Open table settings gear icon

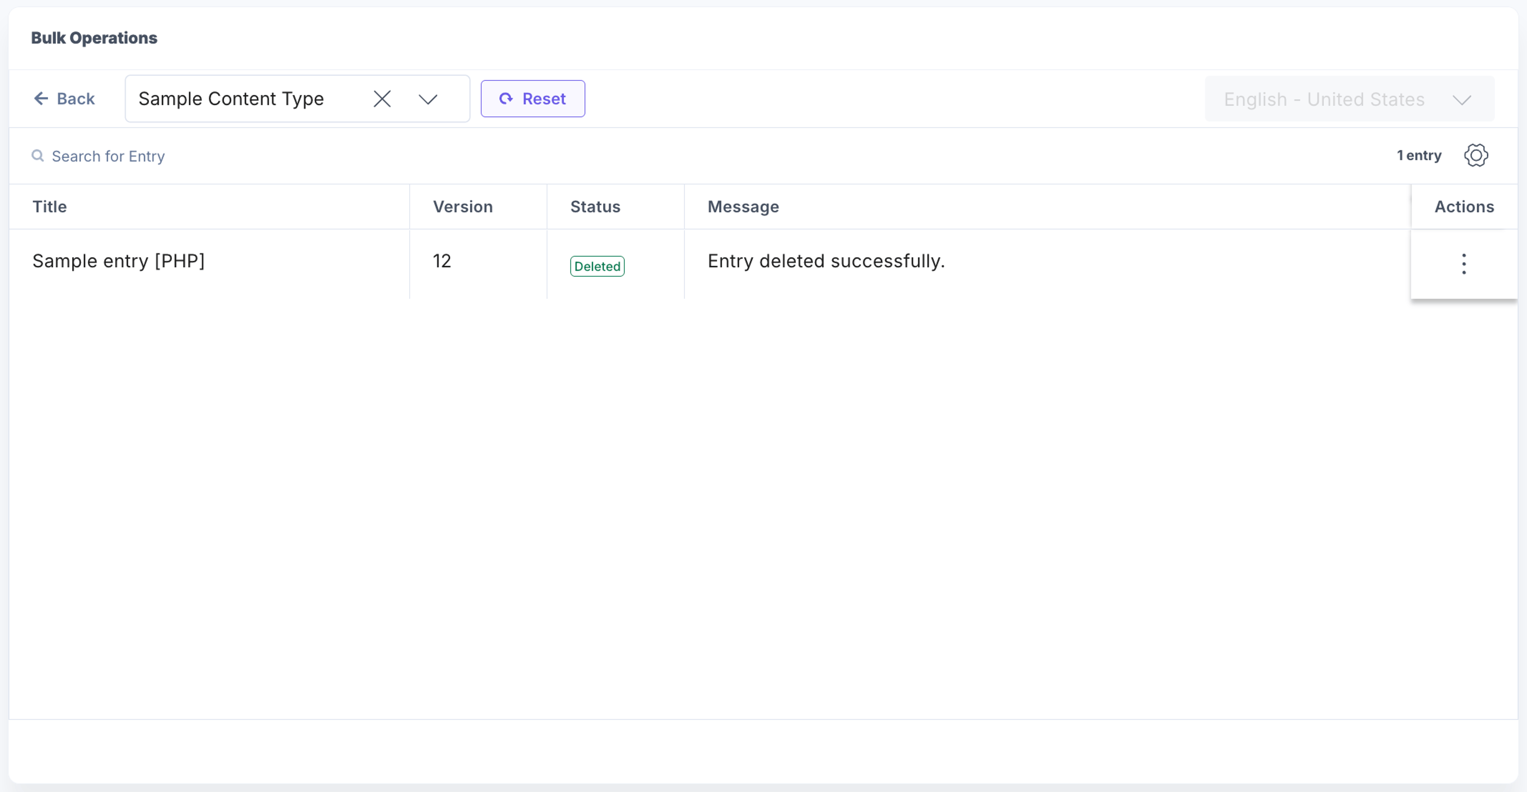coord(1475,155)
